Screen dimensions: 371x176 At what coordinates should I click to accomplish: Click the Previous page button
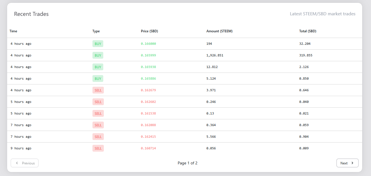click(x=25, y=163)
